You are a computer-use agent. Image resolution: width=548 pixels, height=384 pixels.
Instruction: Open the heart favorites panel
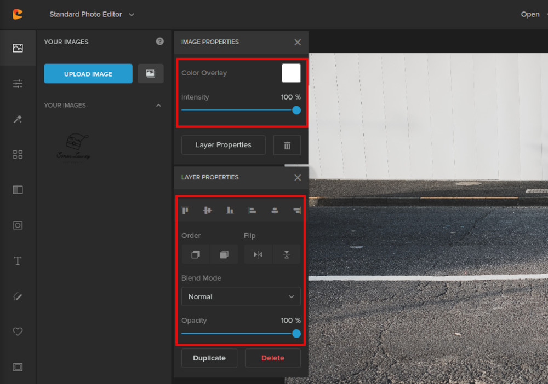point(18,331)
